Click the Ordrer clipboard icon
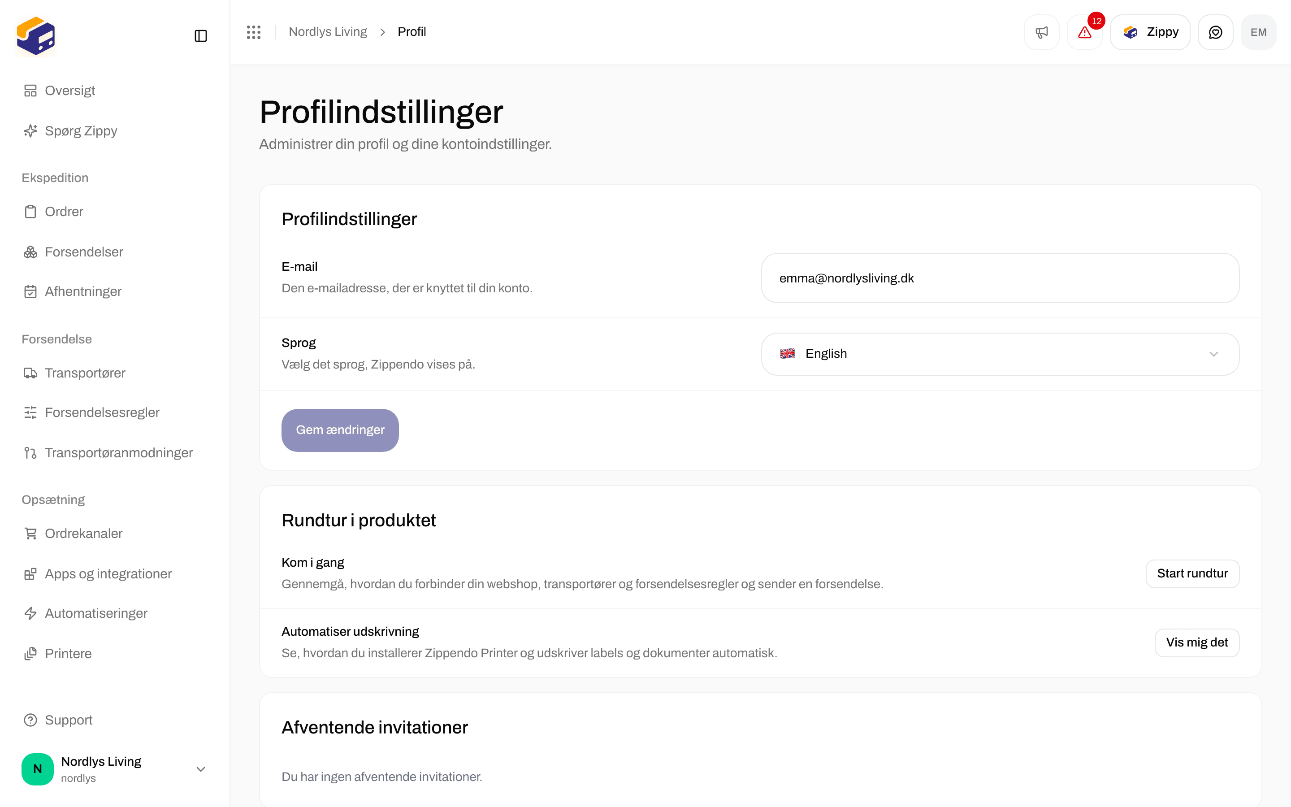Viewport: 1291px width, 807px height. click(30, 212)
